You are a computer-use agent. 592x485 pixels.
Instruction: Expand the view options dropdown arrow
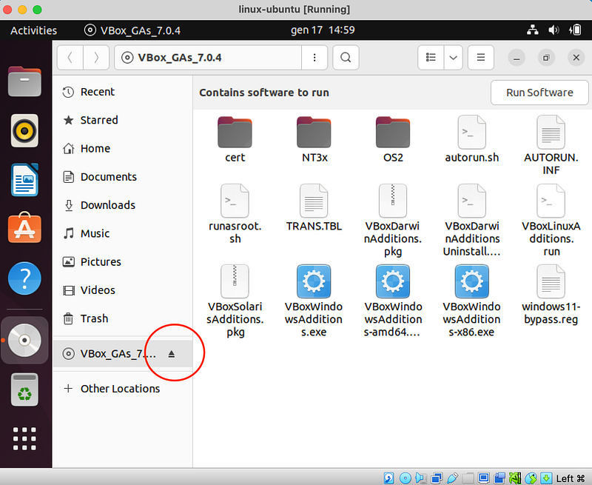pos(454,58)
